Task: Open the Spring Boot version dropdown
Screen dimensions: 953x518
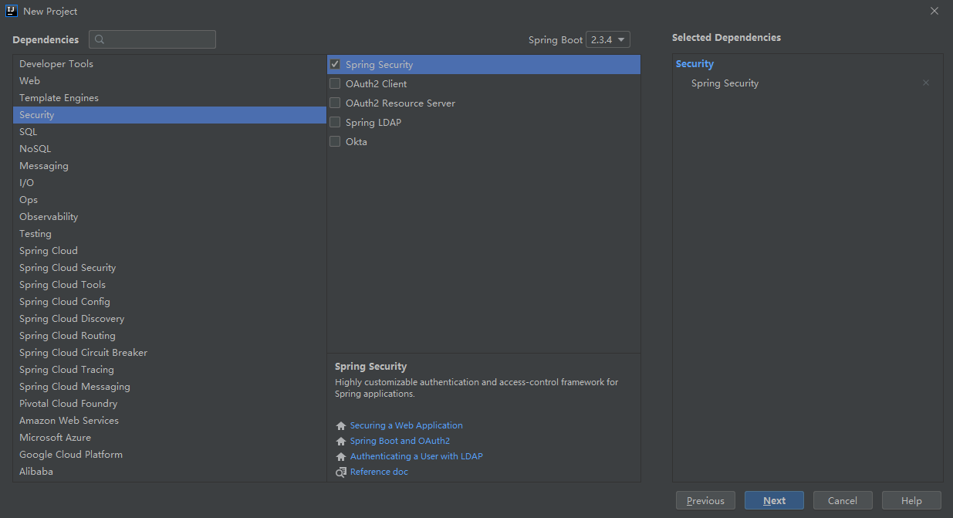Action: [x=608, y=40]
